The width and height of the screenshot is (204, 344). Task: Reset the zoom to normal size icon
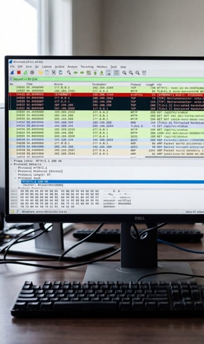137,73
